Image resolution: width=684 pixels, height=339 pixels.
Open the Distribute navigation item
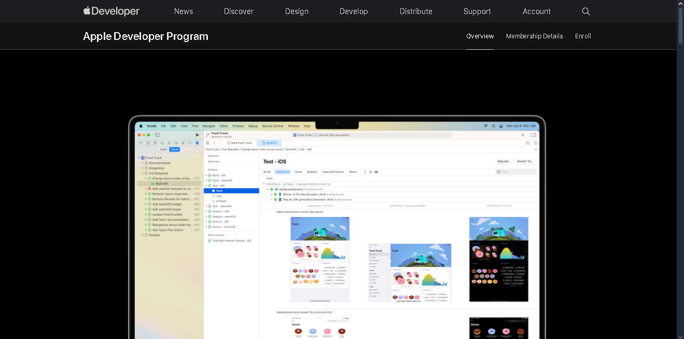click(416, 11)
